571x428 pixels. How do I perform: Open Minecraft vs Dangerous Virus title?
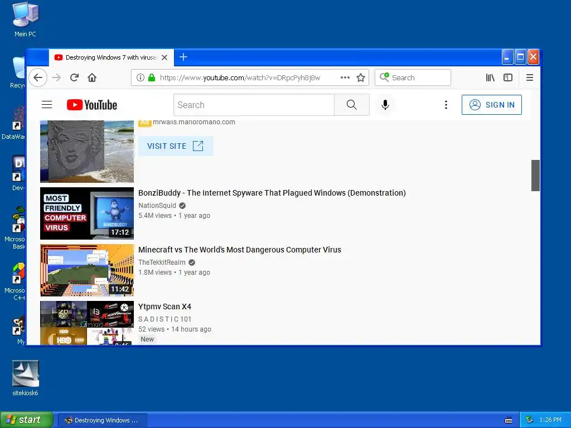click(x=240, y=250)
